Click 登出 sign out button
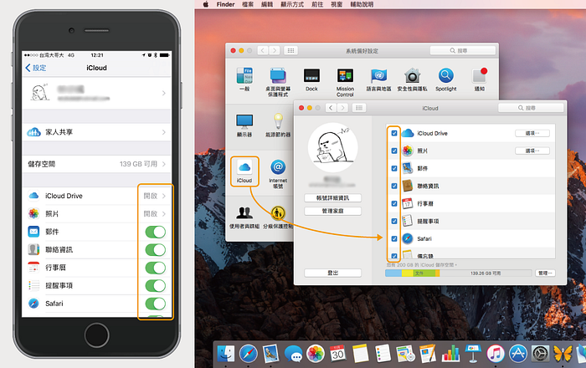 (332, 273)
